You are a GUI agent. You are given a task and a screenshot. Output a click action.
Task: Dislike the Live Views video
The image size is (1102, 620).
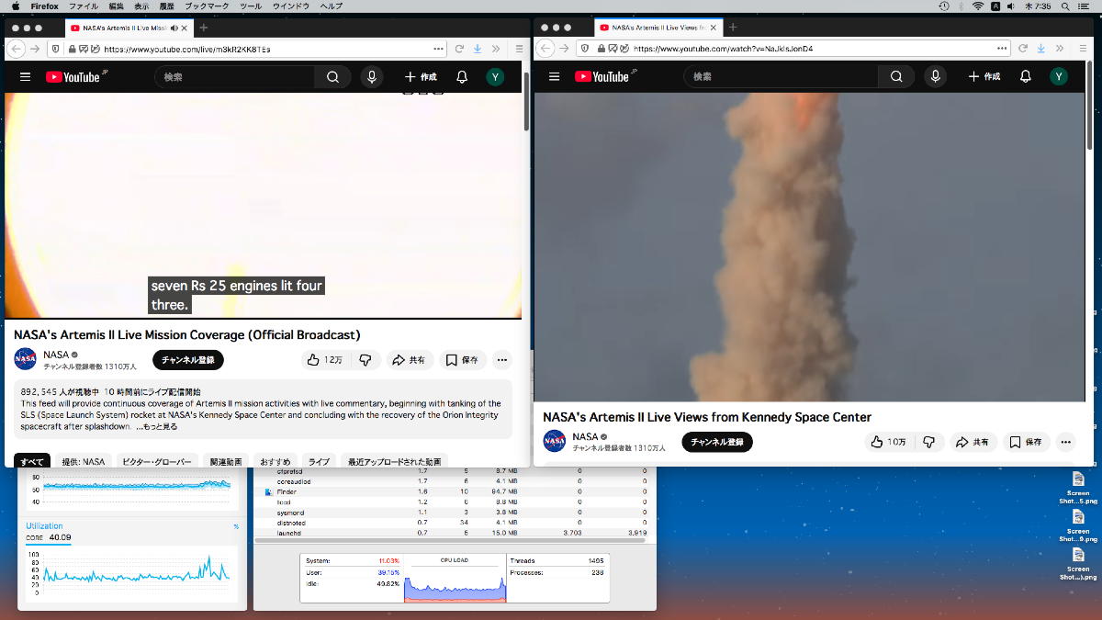(928, 442)
